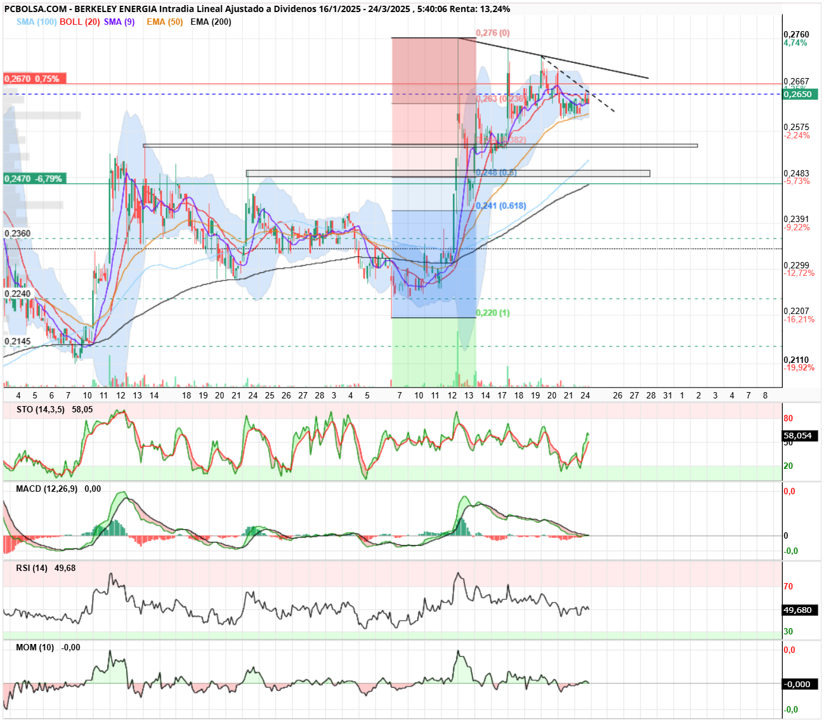Select the SMA (9) legend entry
This screenshot has width=824, height=722.
(119, 22)
